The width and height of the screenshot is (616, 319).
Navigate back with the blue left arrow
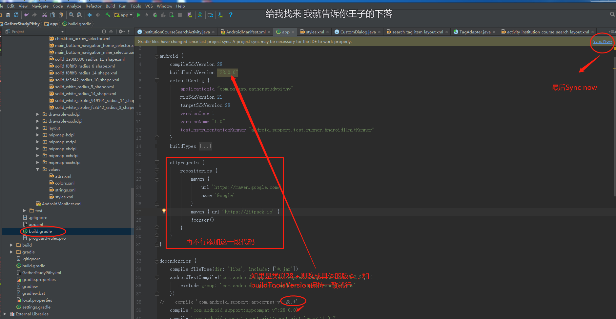coord(90,15)
